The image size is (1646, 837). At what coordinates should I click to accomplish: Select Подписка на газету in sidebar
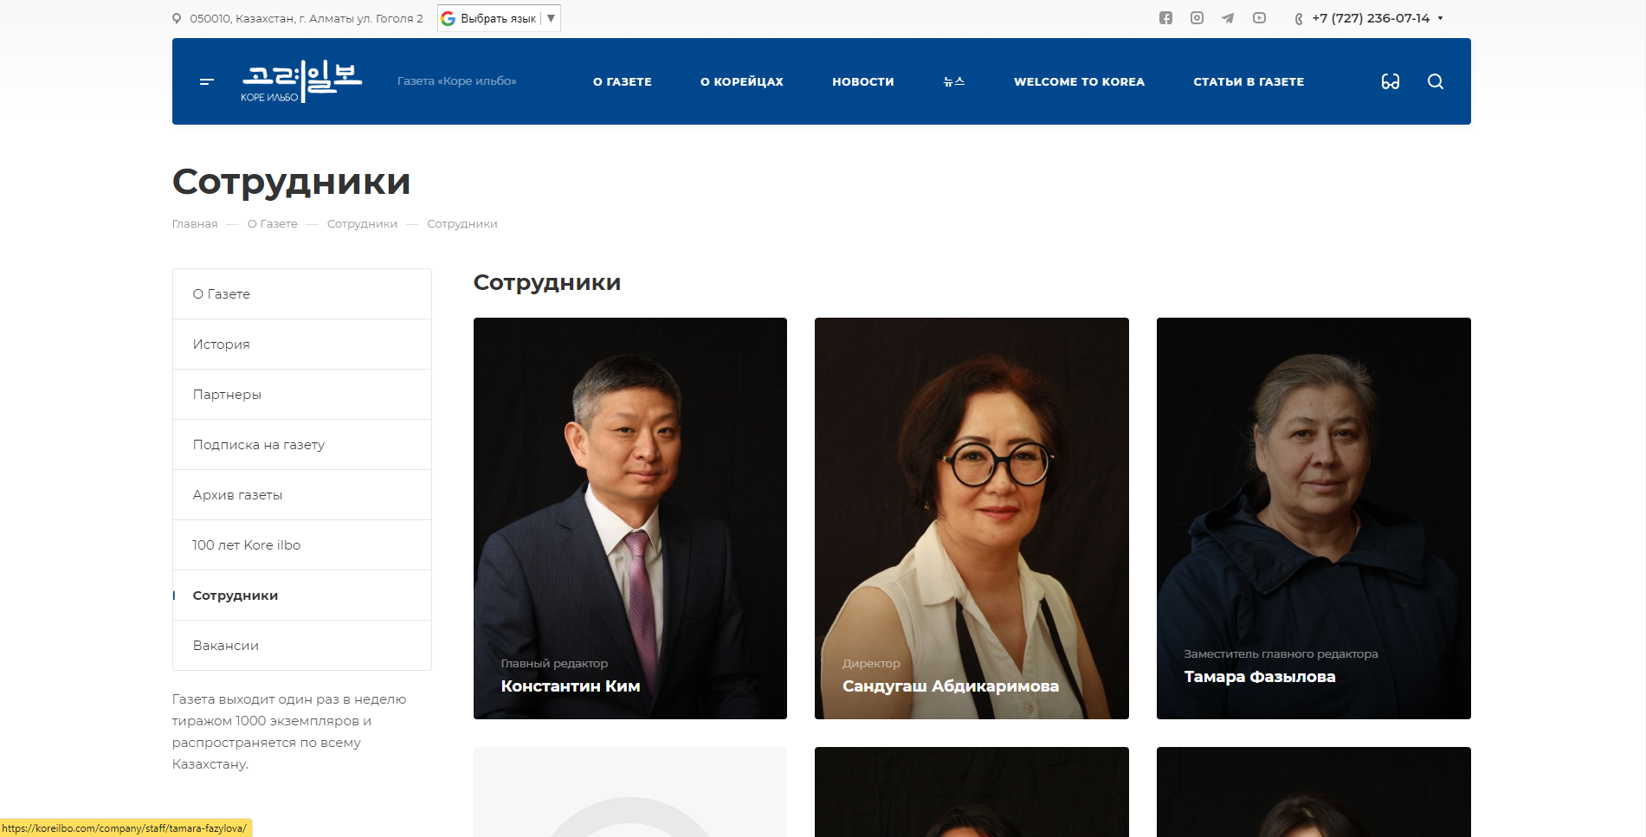click(302, 445)
